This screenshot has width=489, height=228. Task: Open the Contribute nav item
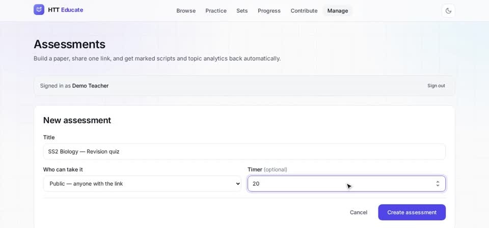point(304,11)
